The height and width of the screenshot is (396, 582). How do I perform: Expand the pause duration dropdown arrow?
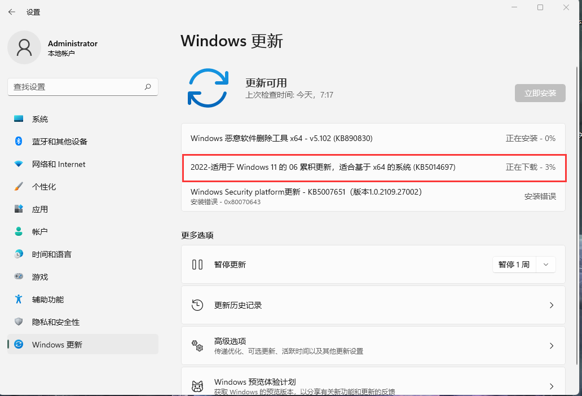pyautogui.click(x=546, y=265)
